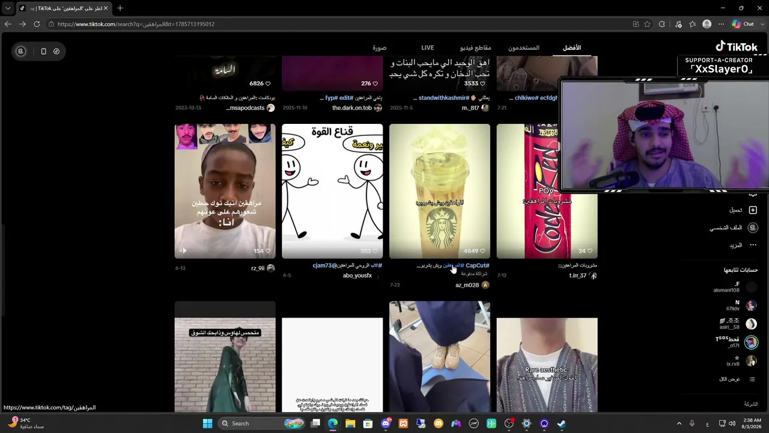Open the Starbucks drink video thumbnail
769x433 pixels.
tap(440, 191)
